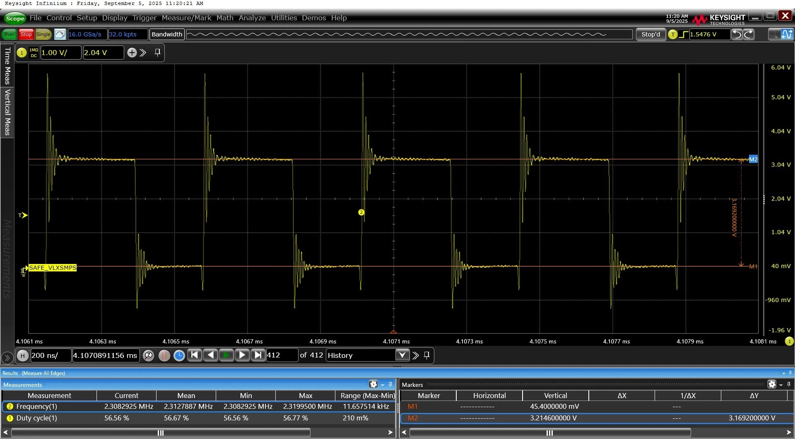Expand horizontal toolbar double chevron
The width and height of the screenshot is (795, 439).
(x=416, y=355)
